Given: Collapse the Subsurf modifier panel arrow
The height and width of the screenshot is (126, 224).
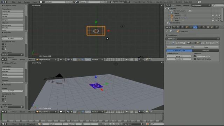Looking at the screenshot, I should (168, 43).
